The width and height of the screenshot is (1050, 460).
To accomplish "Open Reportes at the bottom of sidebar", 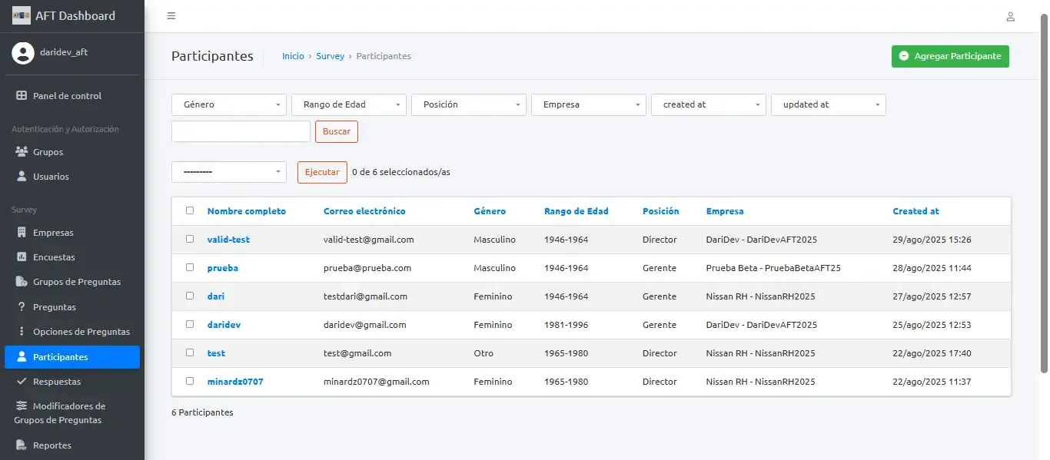I will [52, 445].
